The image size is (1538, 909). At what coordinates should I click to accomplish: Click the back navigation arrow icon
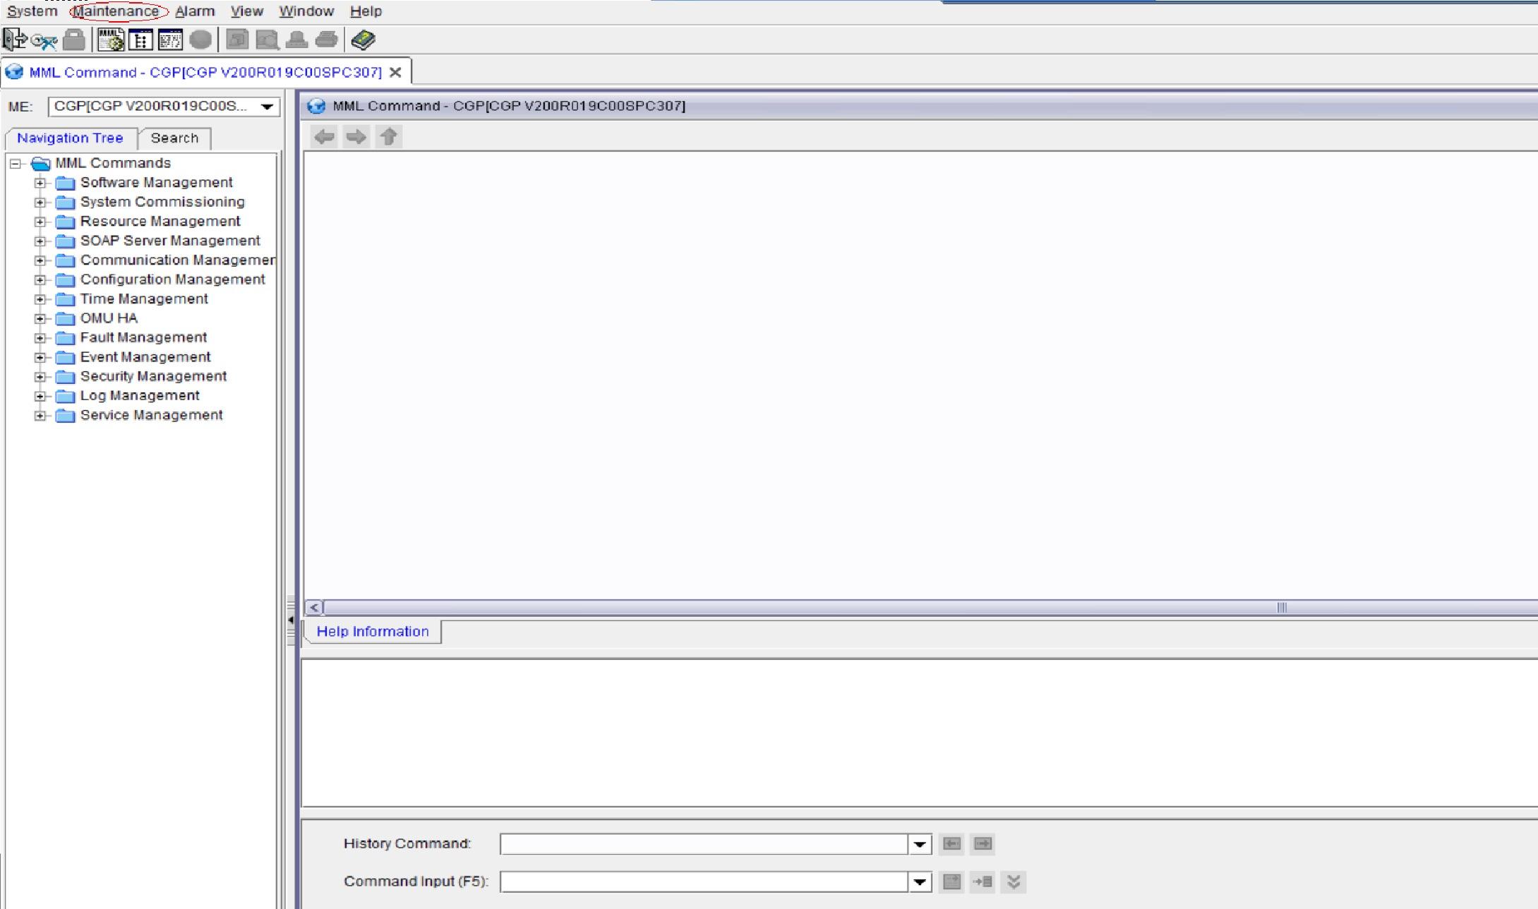point(325,136)
